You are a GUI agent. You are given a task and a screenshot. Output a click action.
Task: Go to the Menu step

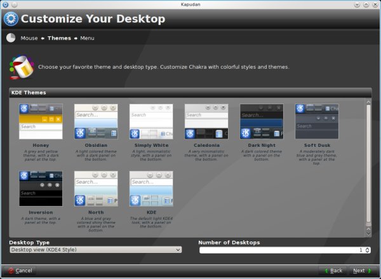pyautogui.click(x=87, y=38)
